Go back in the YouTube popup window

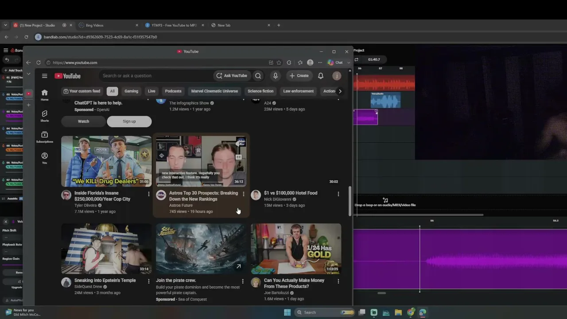(x=28, y=62)
